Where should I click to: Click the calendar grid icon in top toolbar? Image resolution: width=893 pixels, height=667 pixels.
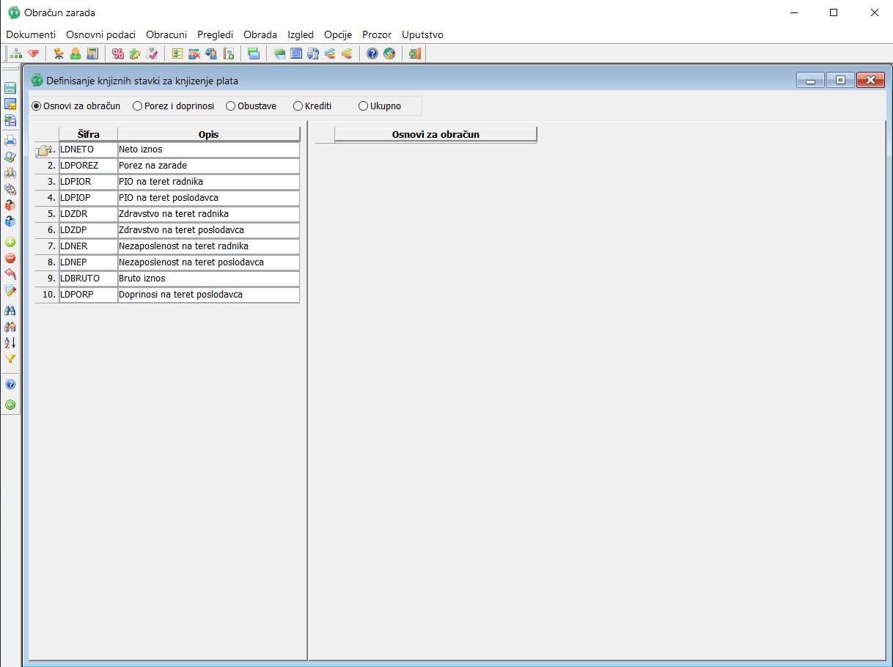(x=296, y=54)
